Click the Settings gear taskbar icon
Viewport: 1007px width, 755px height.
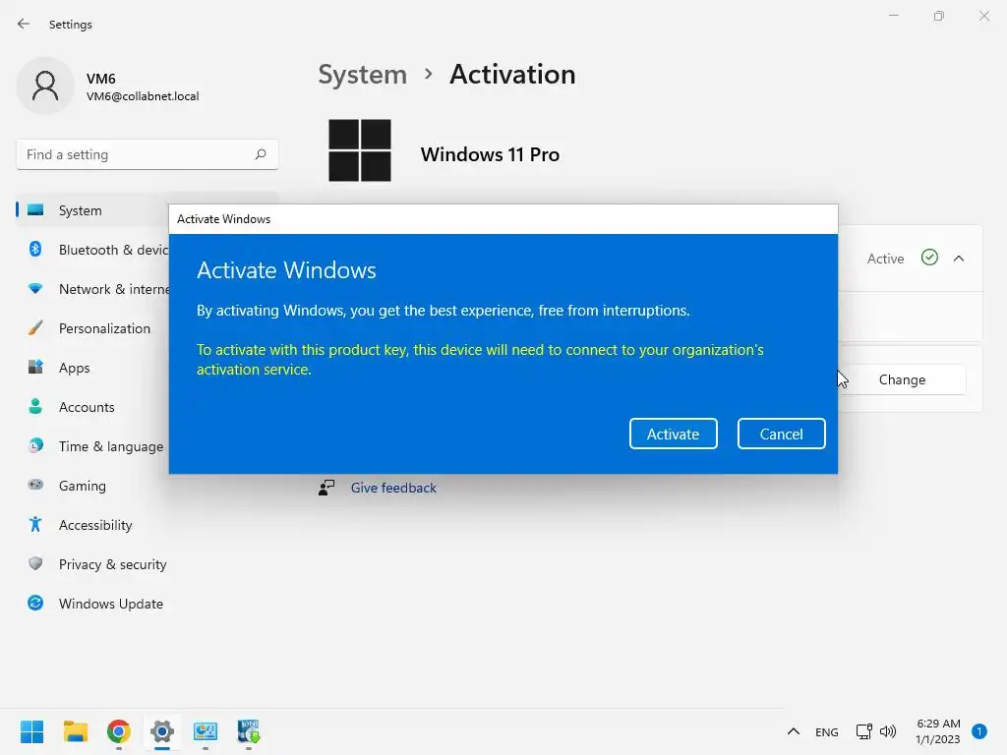click(x=162, y=731)
